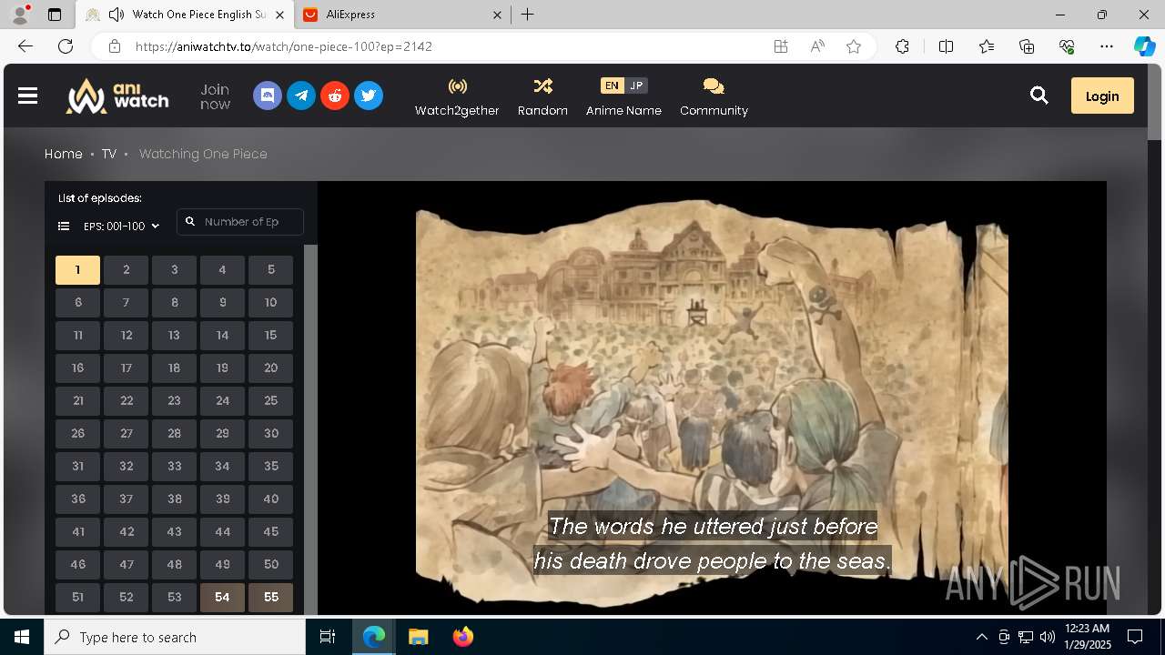The height and width of the screenshot is (655, 1165).
Task: Open browser Extensions
Action: (902, 46)
